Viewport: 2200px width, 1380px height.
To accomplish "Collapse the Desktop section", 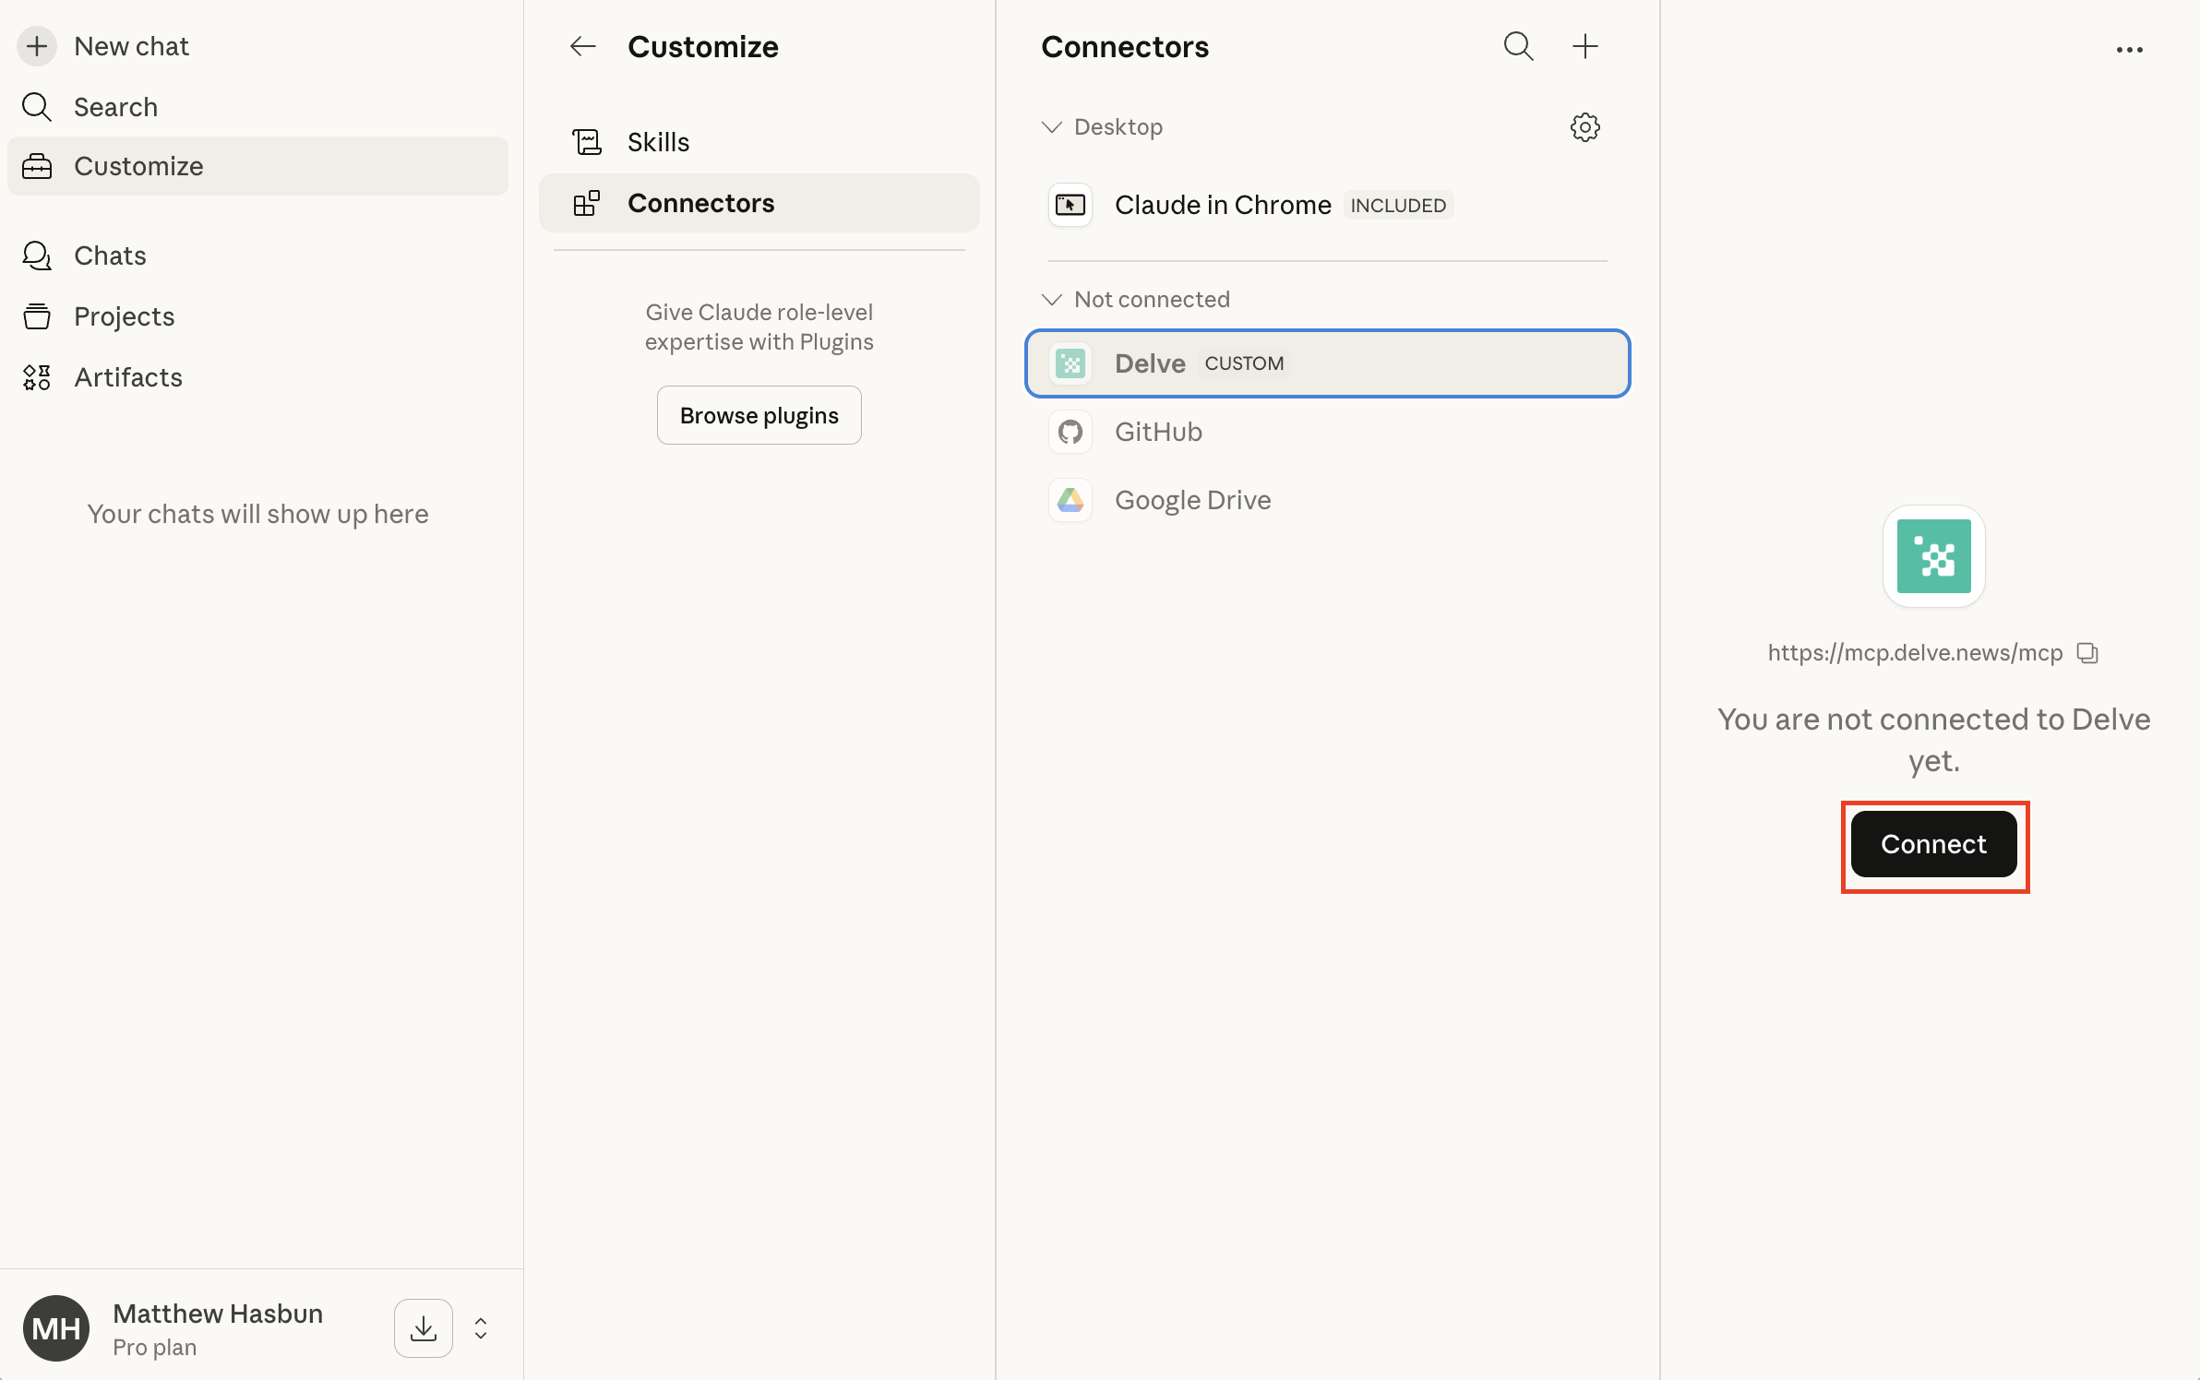I will (x=1052, y=127).
